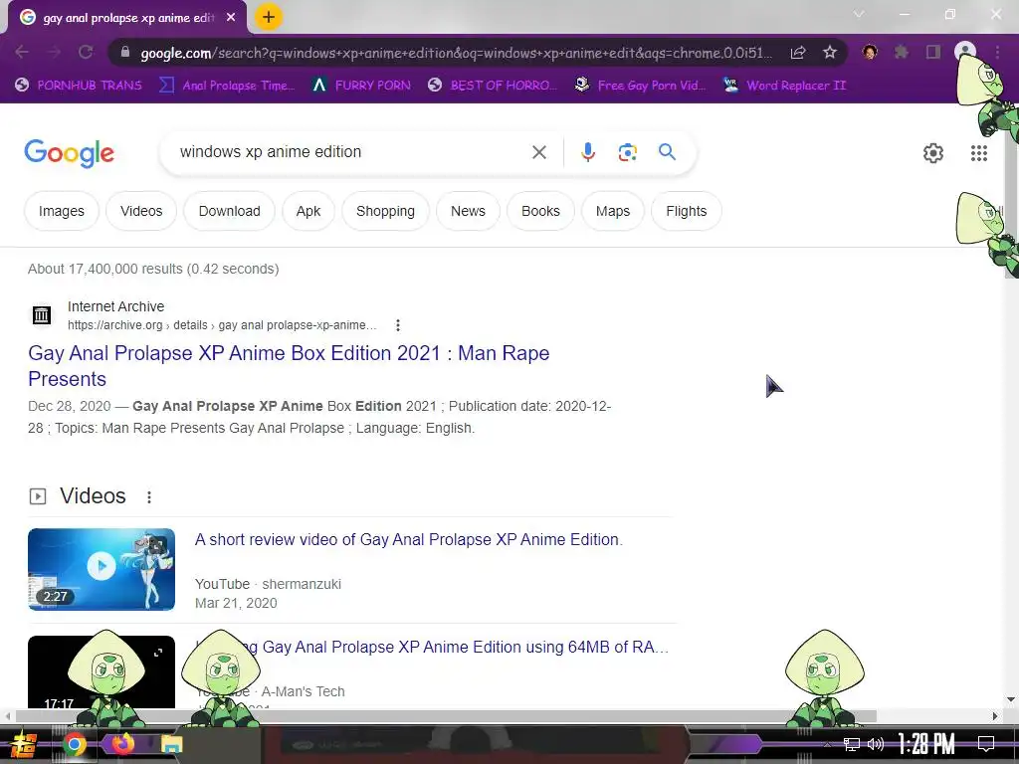Click the horizontal scrollbar right arrow
The width and height of the screenshot is (1019, 764).
(x=995, y=716)
